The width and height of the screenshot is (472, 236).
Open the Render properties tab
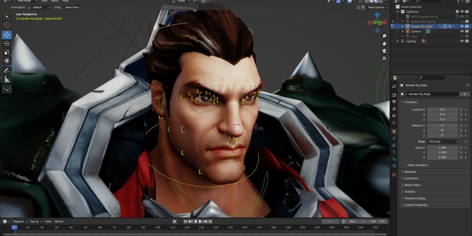394,95
